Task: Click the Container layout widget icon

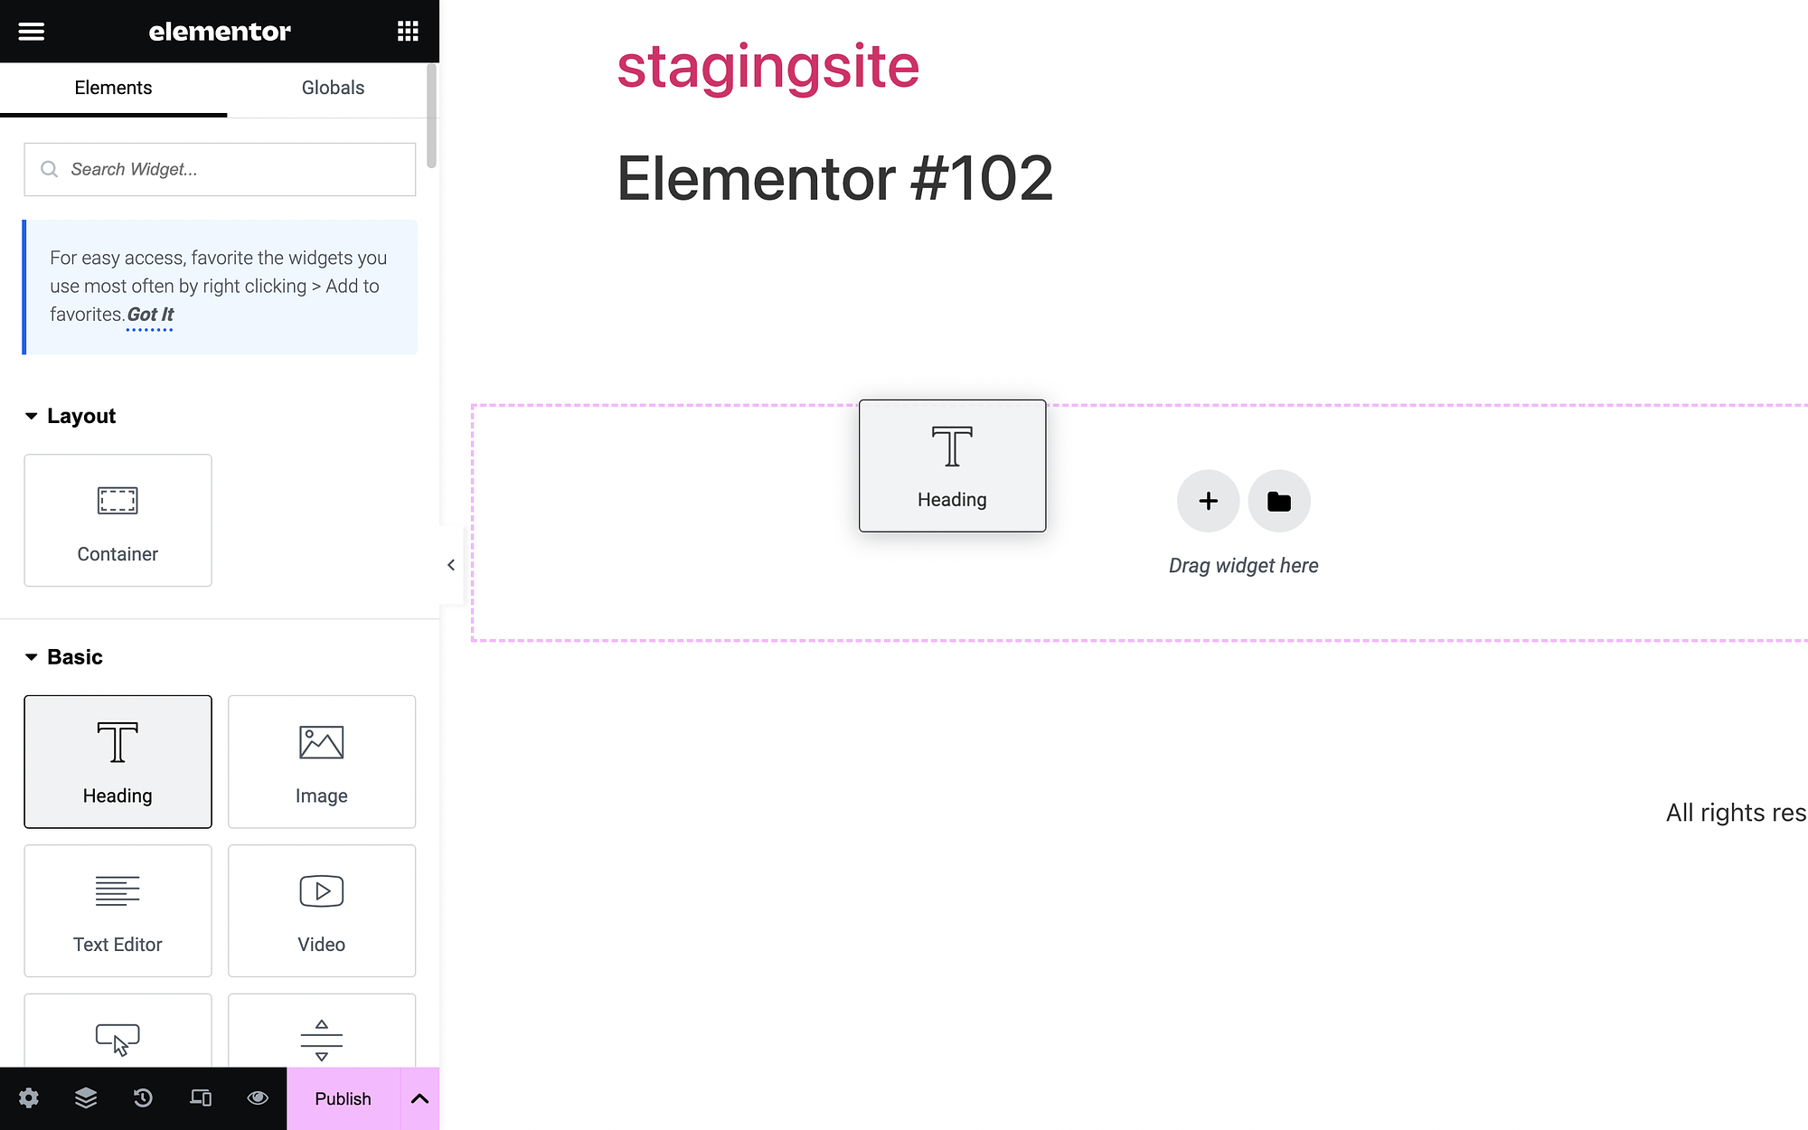Action: [118, 500]
